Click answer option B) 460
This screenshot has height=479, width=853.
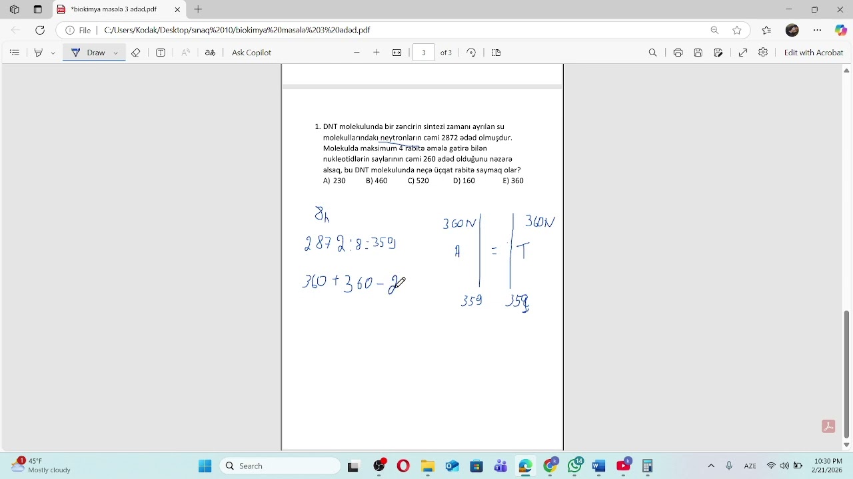377,181
